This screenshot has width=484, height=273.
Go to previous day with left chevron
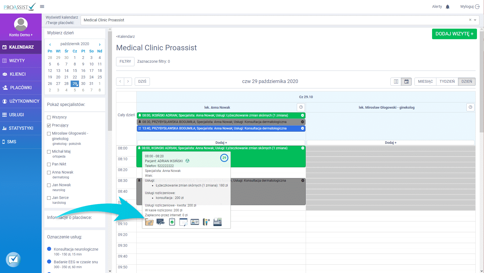(120, 81)
